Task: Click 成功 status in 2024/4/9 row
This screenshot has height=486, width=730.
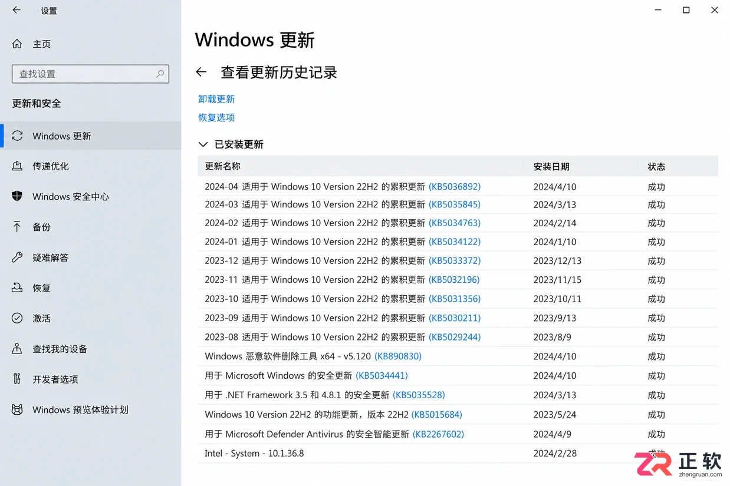Action: pyautogui.click(x=656, y=434)
